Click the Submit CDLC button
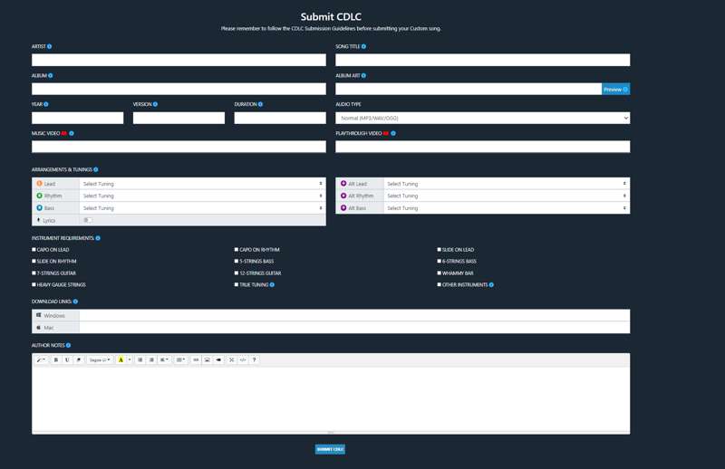The width and height of the screenshot is (725, 469). [330, 449]
